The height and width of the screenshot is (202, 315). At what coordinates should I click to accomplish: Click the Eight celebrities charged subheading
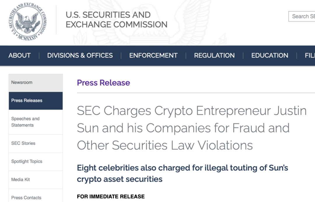coord(182,173)
